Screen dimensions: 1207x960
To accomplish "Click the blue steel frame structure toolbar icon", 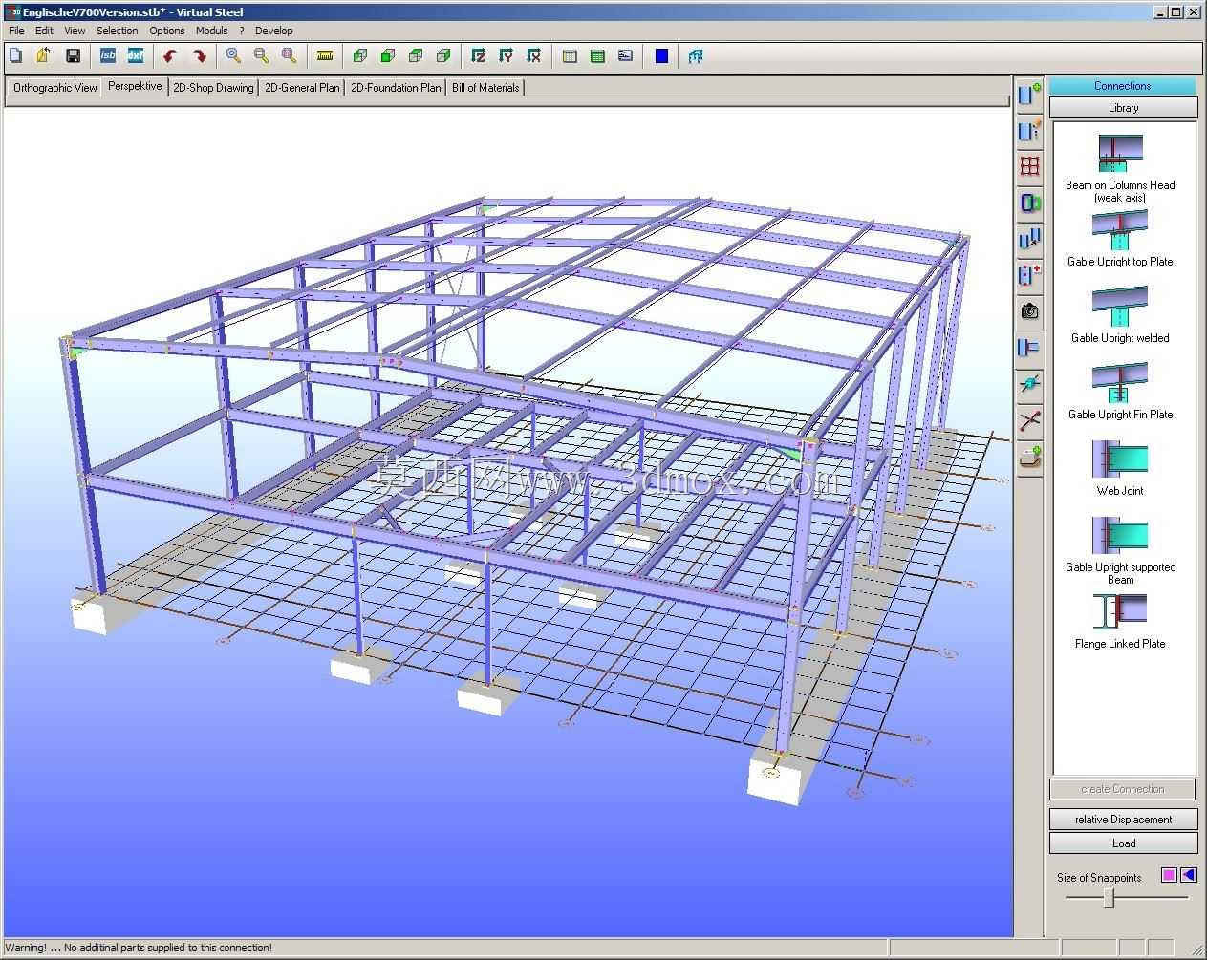I will tap(696, 56).
